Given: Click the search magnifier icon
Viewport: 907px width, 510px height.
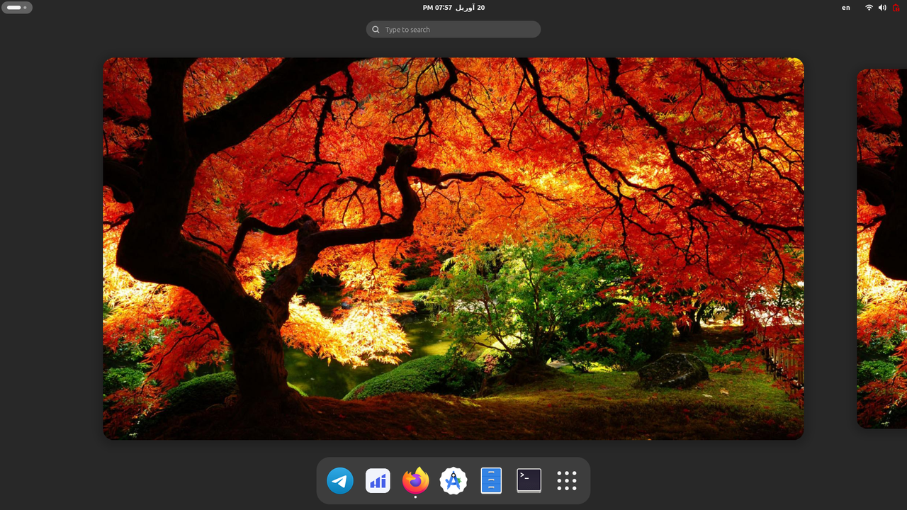Looking at the screenshot, I should coord(376,30).
